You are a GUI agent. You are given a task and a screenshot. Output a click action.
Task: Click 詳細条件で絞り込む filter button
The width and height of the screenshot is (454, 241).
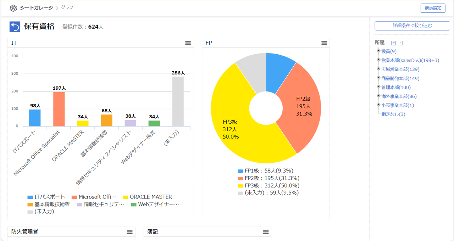[412, 26]
